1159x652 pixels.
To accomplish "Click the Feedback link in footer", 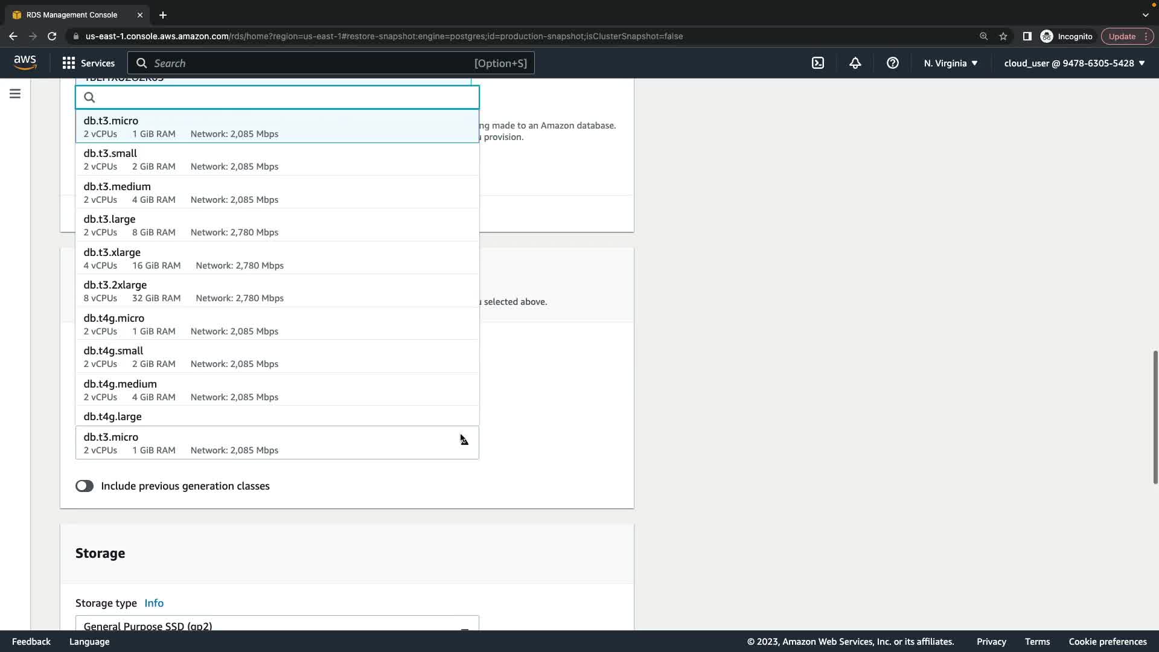I will [31, 641].
